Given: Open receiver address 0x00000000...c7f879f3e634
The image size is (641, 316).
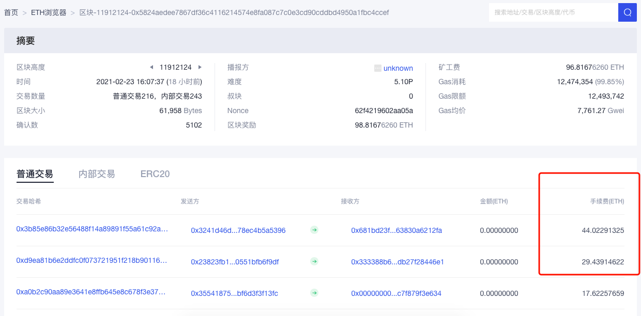Looking at the screenshot, I should point(396,293).
